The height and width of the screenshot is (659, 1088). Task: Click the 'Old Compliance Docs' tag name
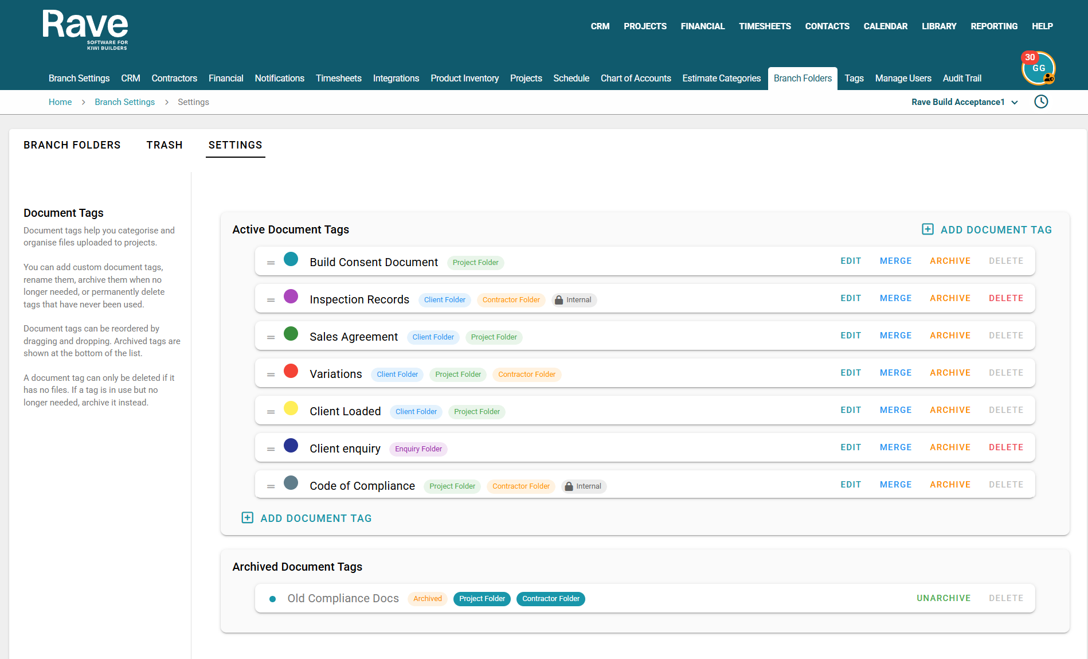pyautogui.click(x=343, y=598)
